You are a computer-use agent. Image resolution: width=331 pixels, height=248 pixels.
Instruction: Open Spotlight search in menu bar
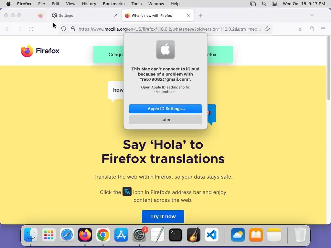[264, 4]
